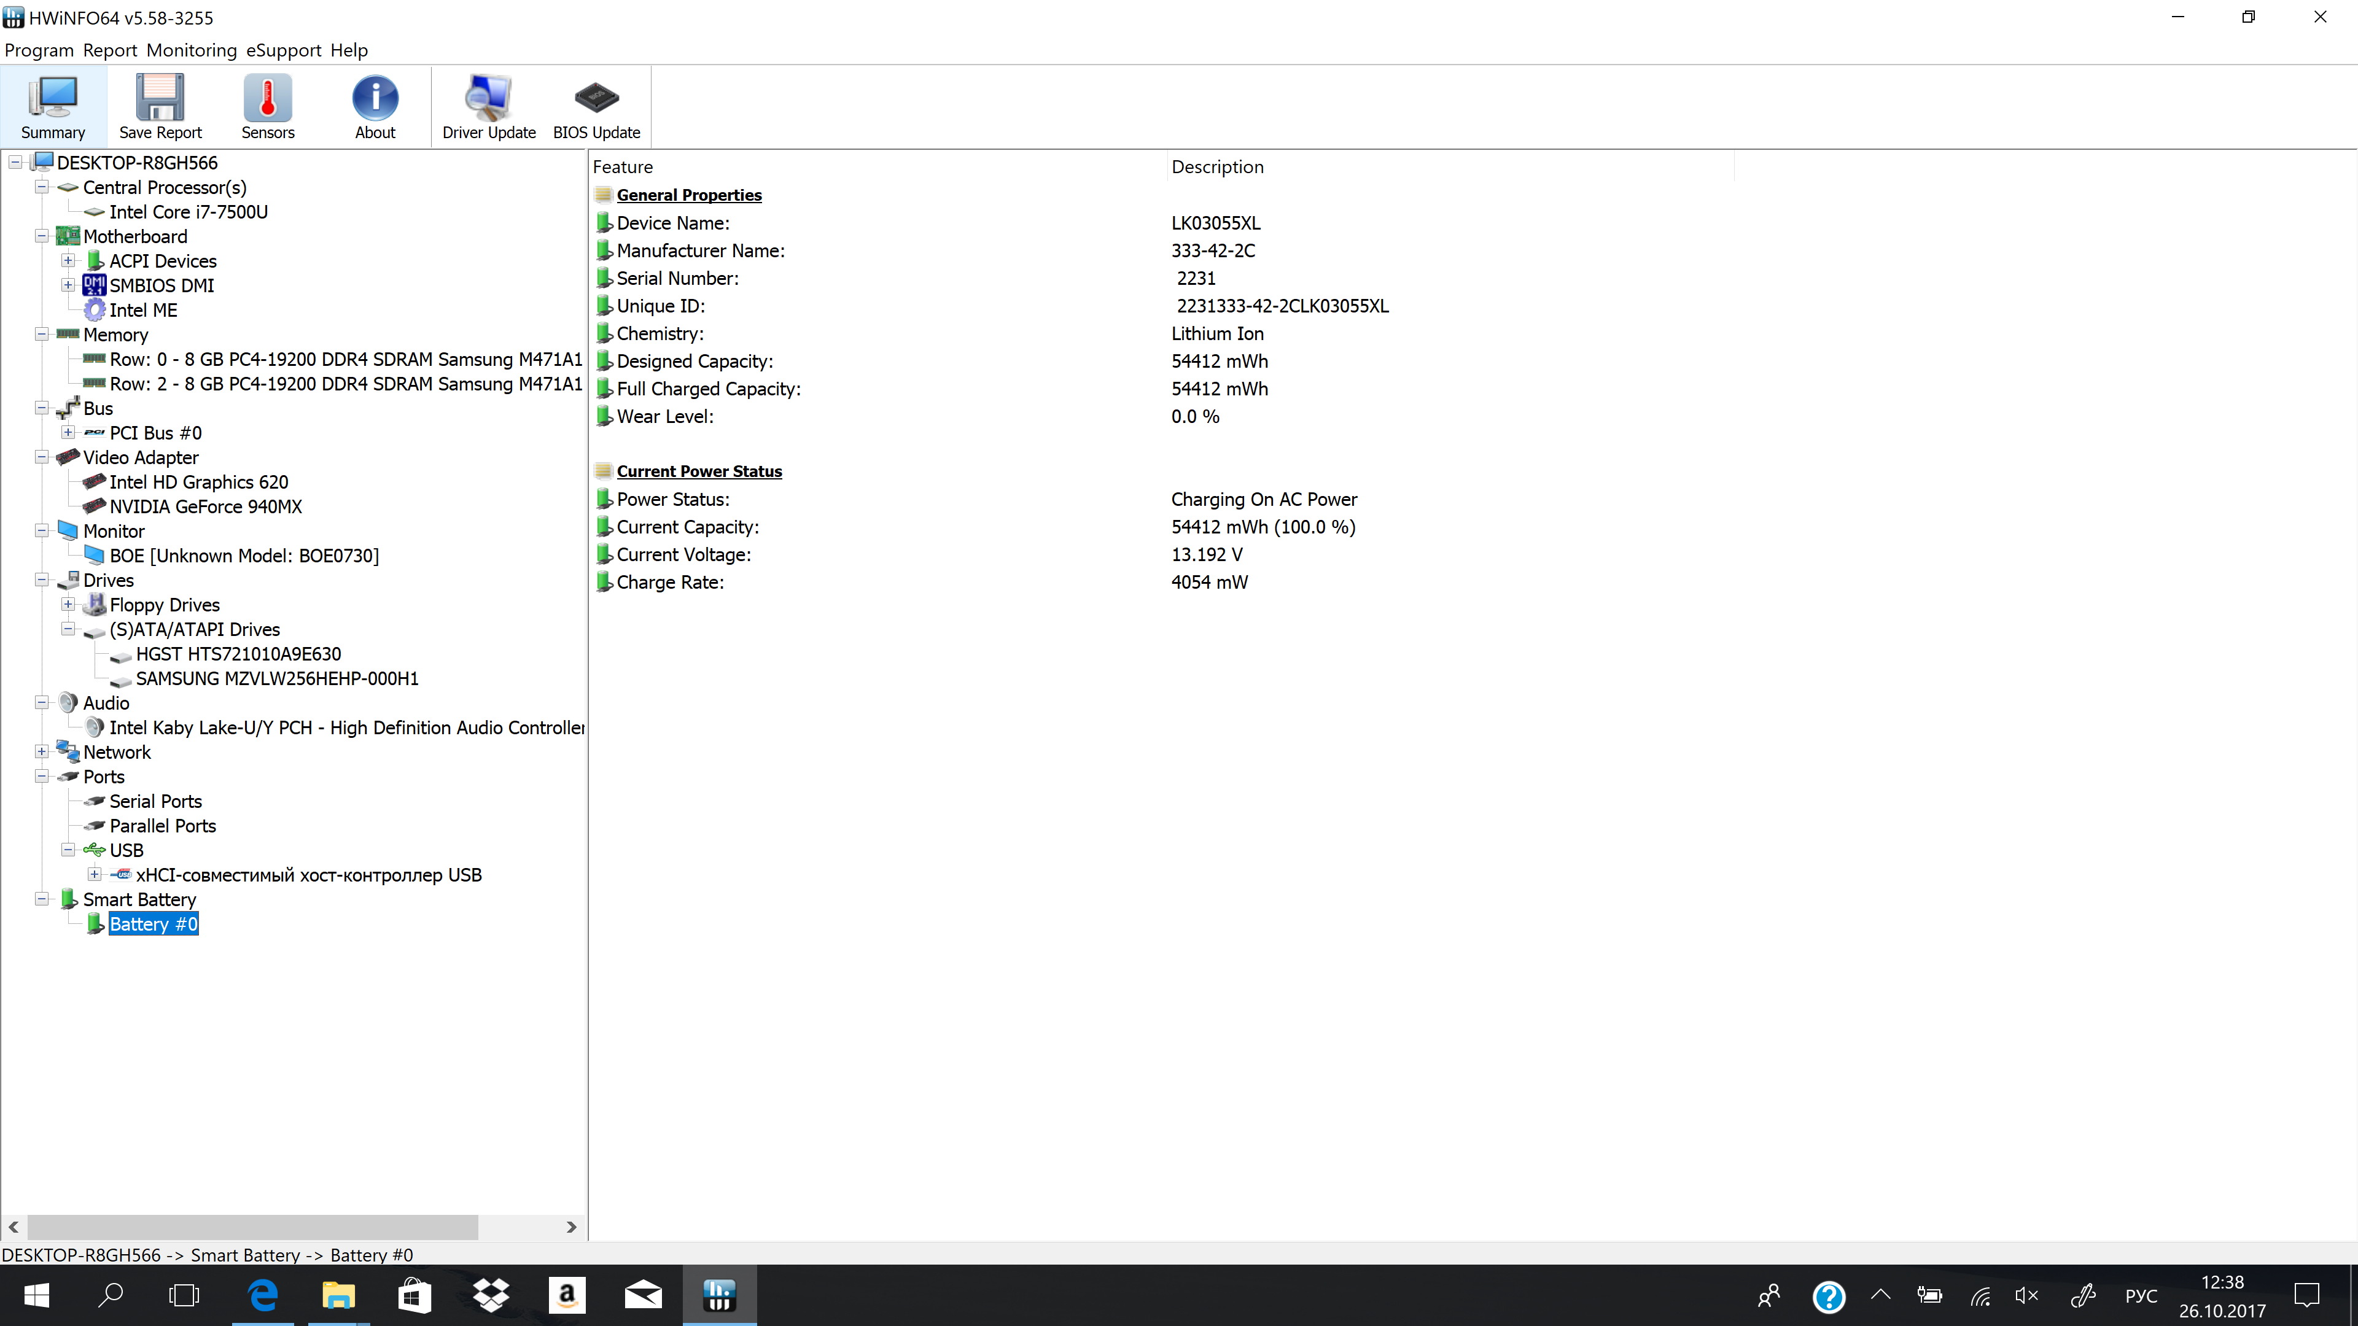Open the Monitoring menu
The width and height of the screenshot is (2358, 1326).
pos(192,50)
